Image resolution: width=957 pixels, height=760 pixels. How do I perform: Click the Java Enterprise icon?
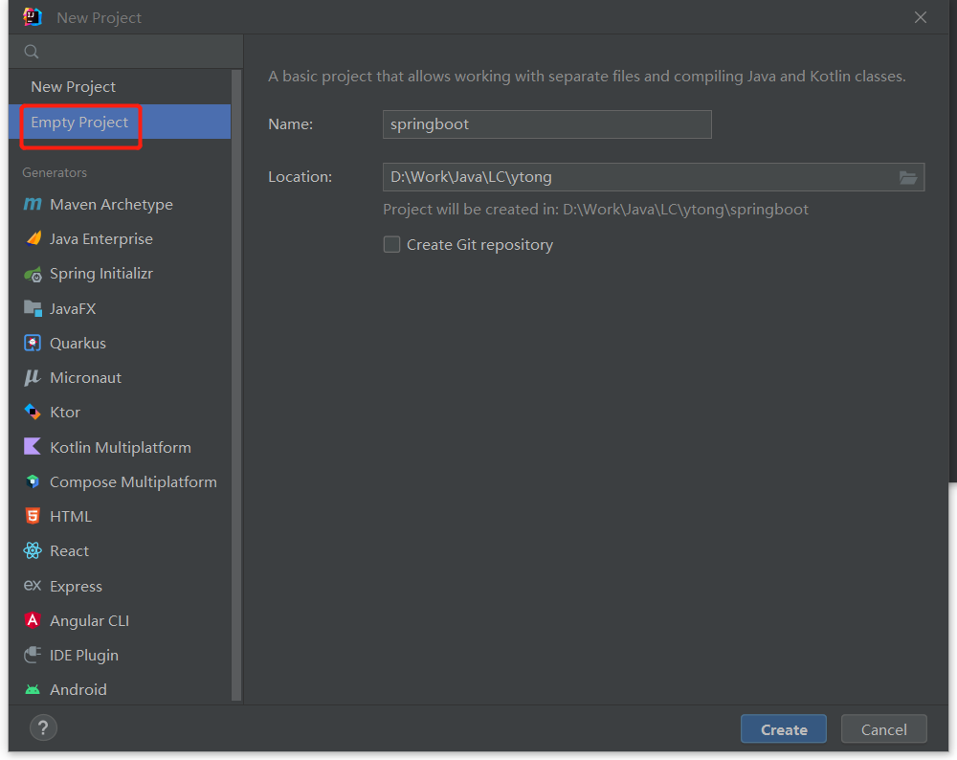[33, 238]
